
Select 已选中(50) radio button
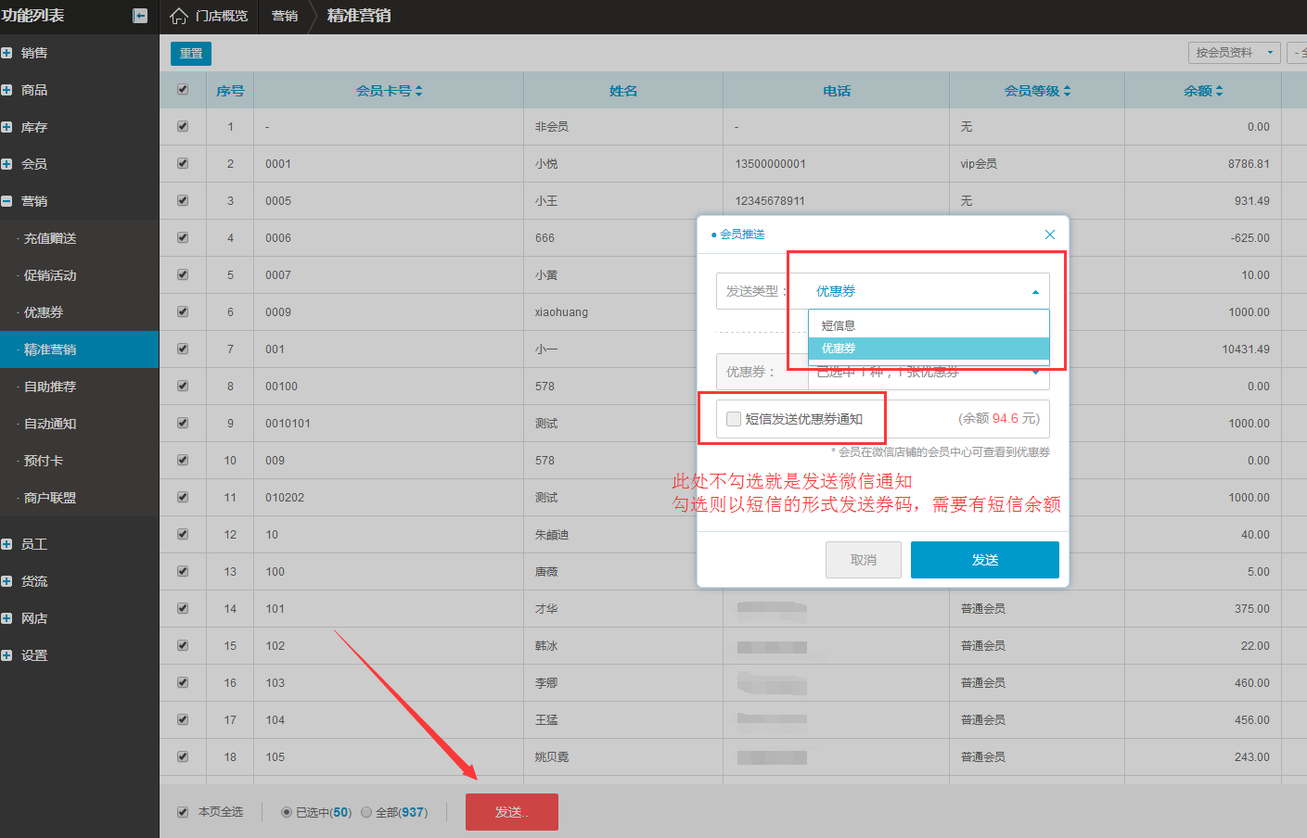click(287, 812)
